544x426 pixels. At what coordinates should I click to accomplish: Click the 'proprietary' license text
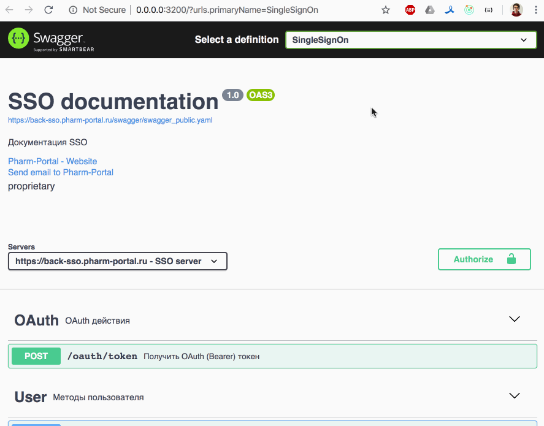(31, 186)
